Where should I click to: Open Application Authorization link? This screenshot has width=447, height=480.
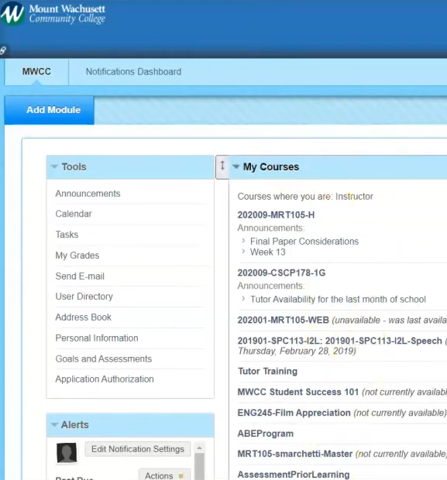(x=105, y=379)
